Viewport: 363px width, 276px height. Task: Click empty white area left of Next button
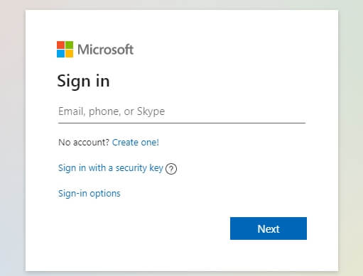[x=142, y=228]
